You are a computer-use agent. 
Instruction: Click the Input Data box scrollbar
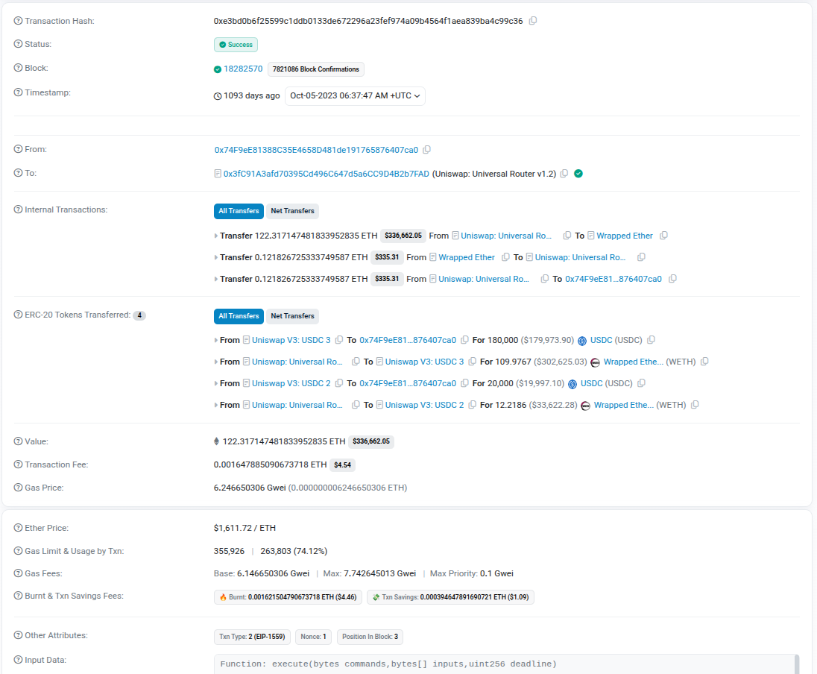(797, 664)
